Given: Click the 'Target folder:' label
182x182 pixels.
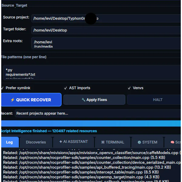Looking at the screenshot, I should pos(15,29).
